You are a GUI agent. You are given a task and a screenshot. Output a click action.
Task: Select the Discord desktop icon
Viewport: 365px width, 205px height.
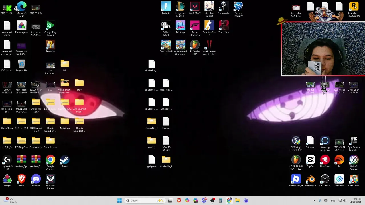click(36, 181)
